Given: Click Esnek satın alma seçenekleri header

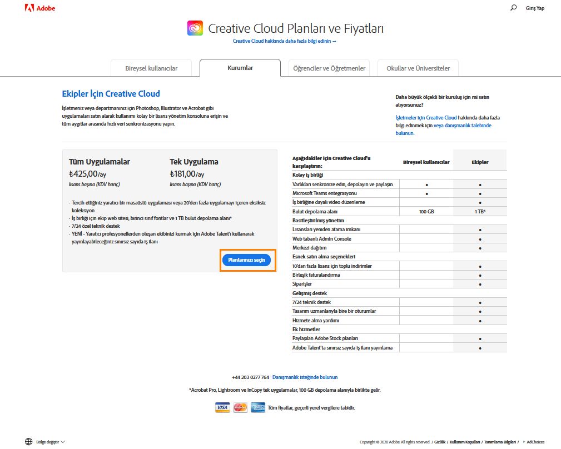Looking at the screenshot, I should click(x=324, y=257).
